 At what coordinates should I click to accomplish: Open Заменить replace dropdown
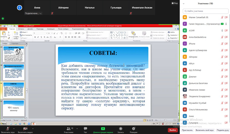[173, 35]
